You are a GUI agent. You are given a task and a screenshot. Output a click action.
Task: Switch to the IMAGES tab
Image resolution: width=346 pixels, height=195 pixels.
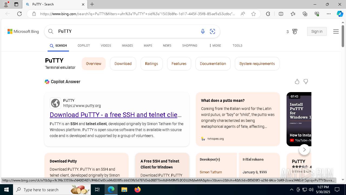tap(127, 45)
